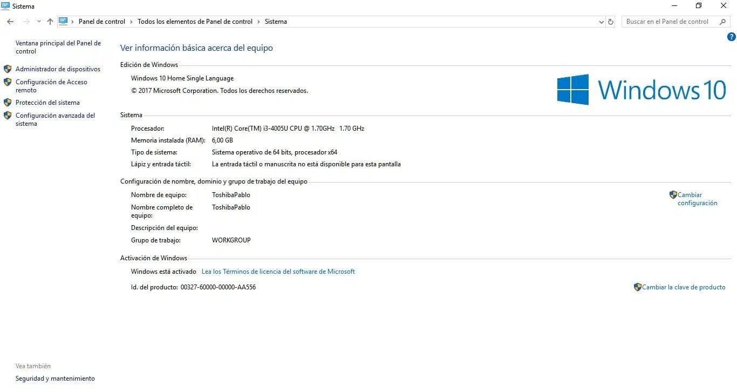This screenshot has width=737, height=392.
Task: Click the '© 2017 Microsoft Corporation' copyright line
Action: pyautogui.click(x=220, y=91)
